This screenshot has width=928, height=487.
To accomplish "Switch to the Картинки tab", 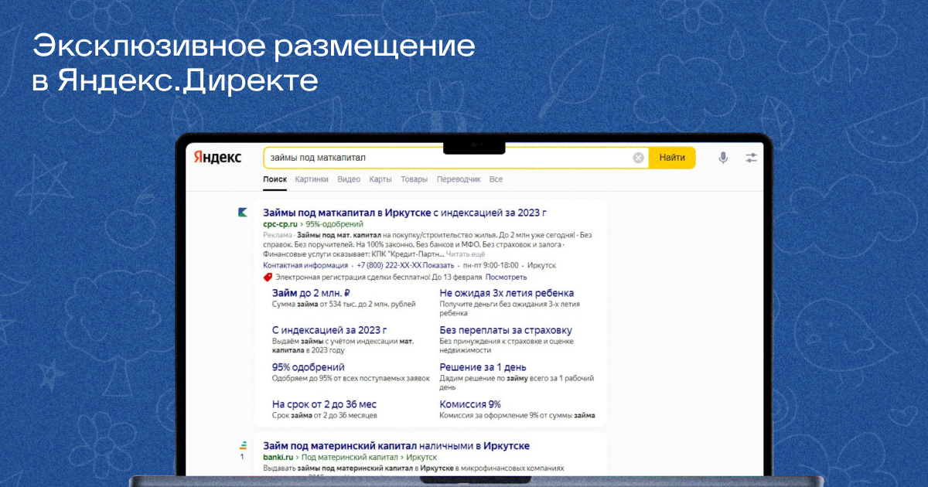I will point(311,179).
